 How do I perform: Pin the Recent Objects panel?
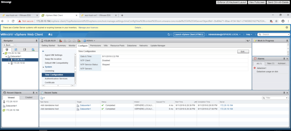tap(33, 93)
